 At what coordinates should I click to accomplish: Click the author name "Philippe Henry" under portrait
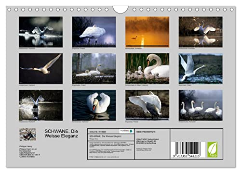(26, 146)
